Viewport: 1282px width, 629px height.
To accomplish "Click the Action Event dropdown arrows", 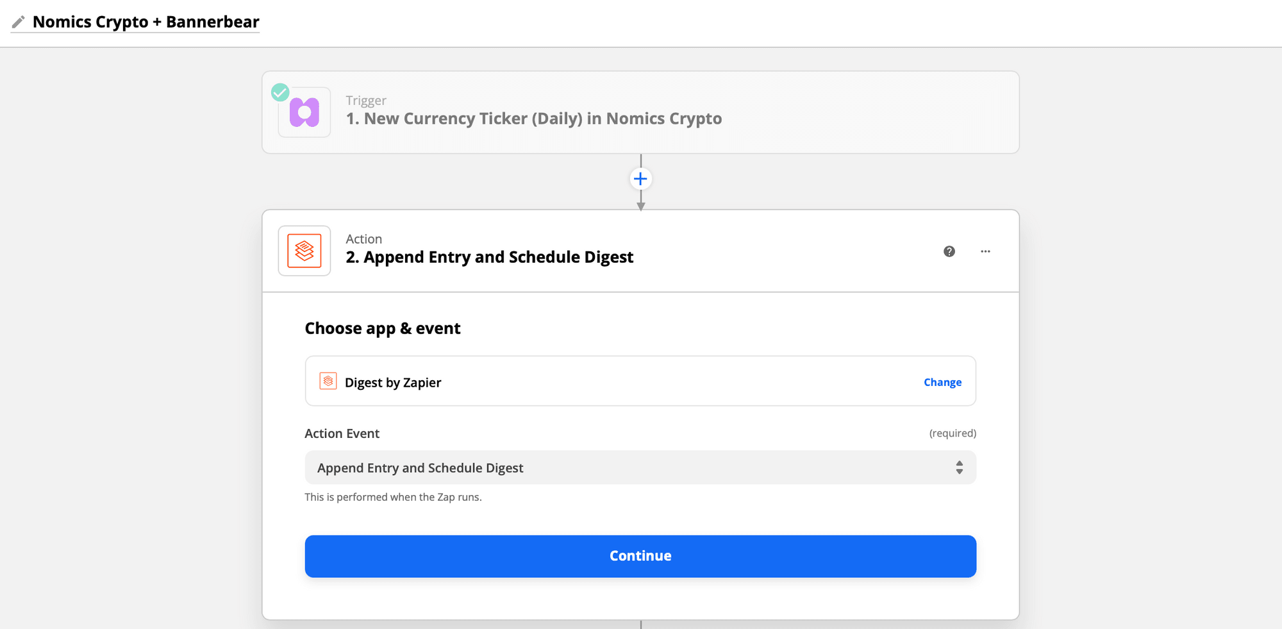I will tap(959, 467).
